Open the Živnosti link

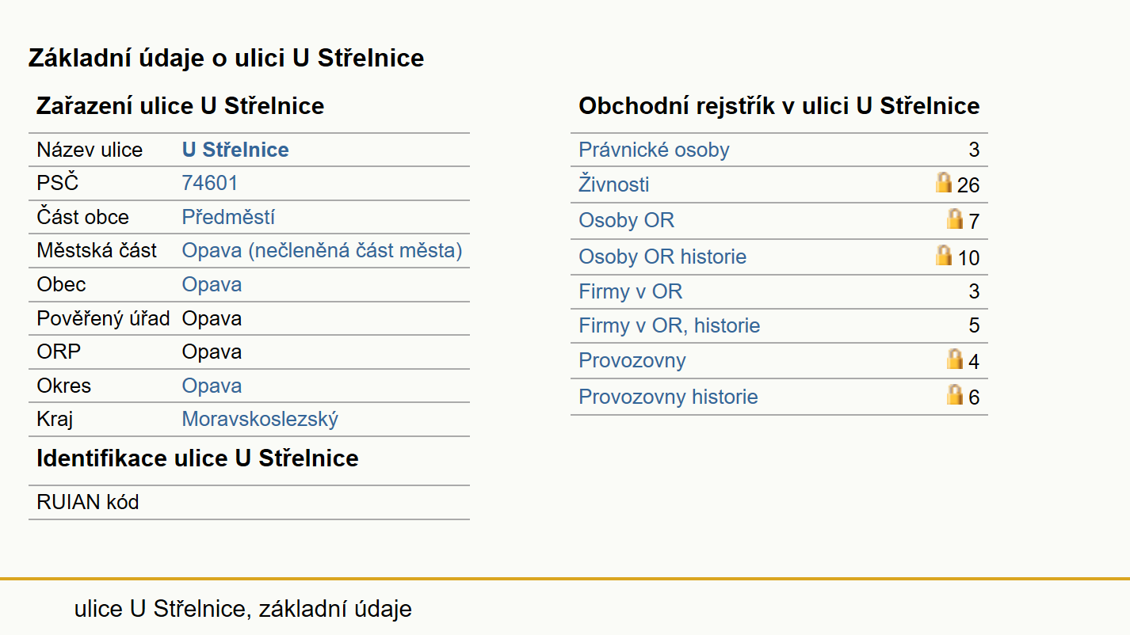tap(614, 184)
